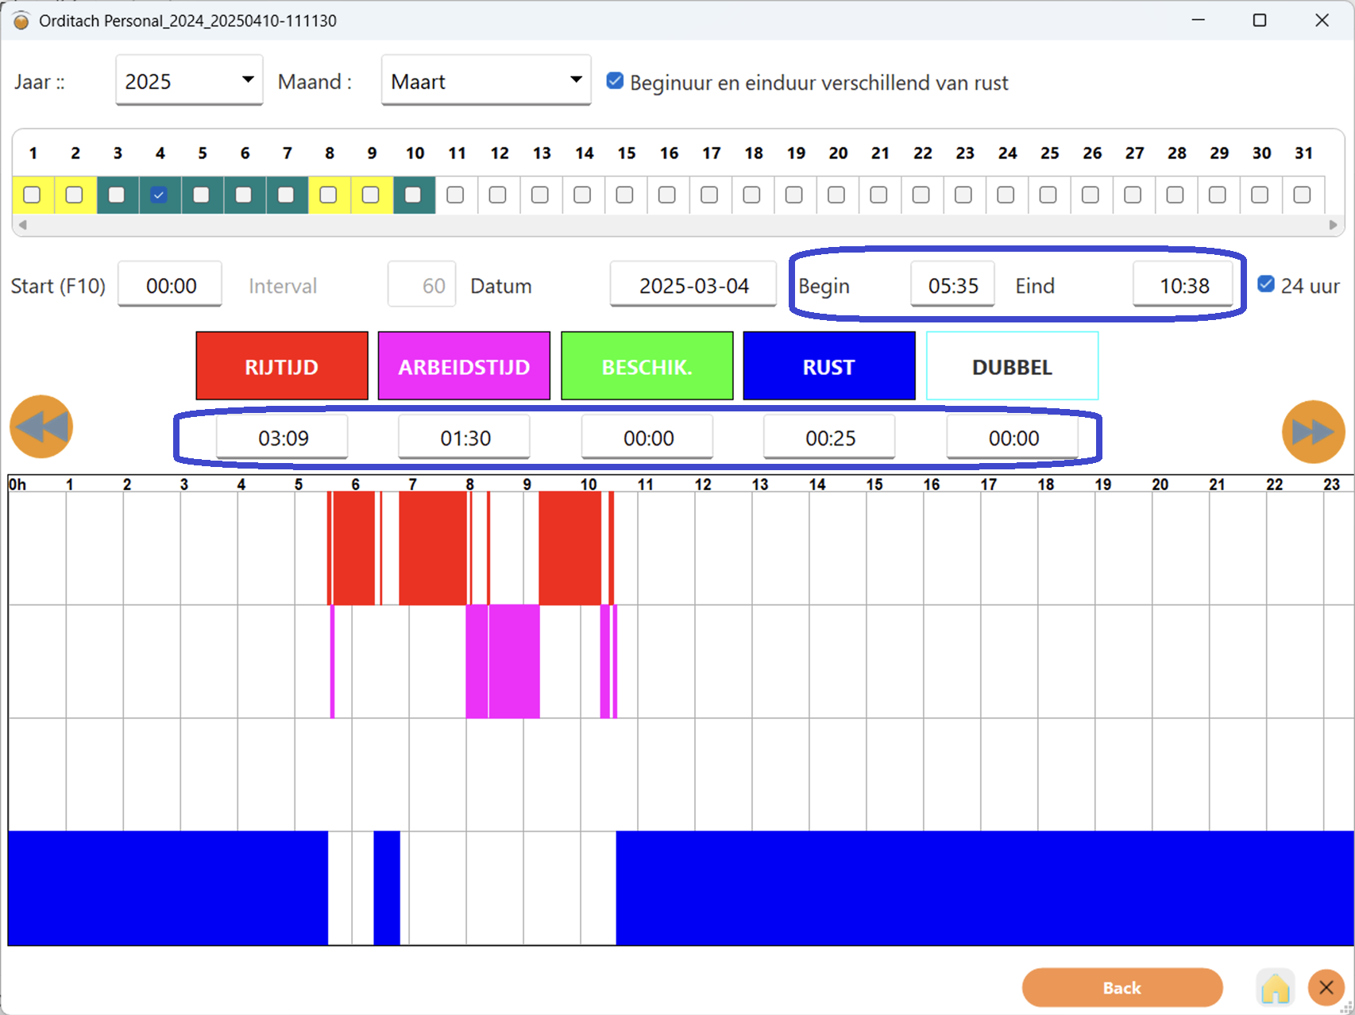Image resolution: width=1355 pixels, height=1015 pixels.
Task: Select the blue RUST activity button
Action: (x=829, y=366)
